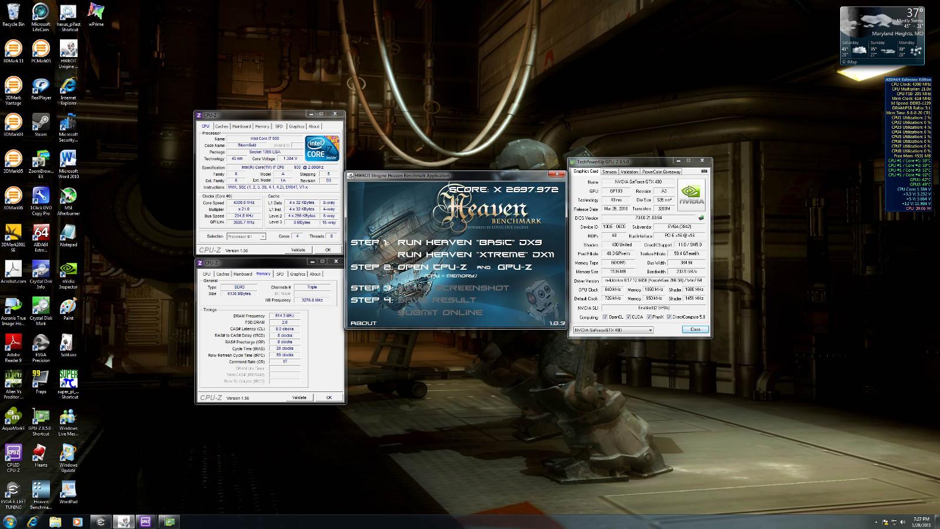Click Submit Online in Heaven benchmark app
The height and width of the screenshot is (529, 940).
tap(440, 312)
